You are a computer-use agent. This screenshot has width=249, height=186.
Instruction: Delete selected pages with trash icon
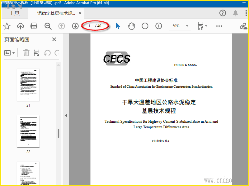26,53
